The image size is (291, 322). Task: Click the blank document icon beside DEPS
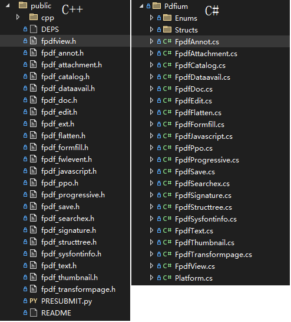coord(34,29)
